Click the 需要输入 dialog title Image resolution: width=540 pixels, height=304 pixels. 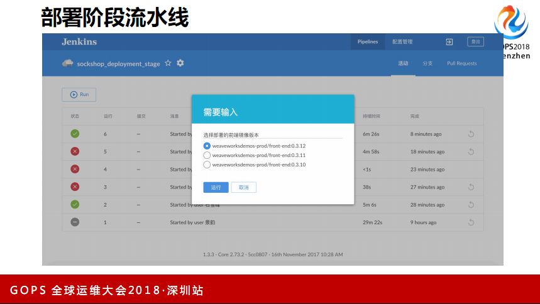[221, 112]
